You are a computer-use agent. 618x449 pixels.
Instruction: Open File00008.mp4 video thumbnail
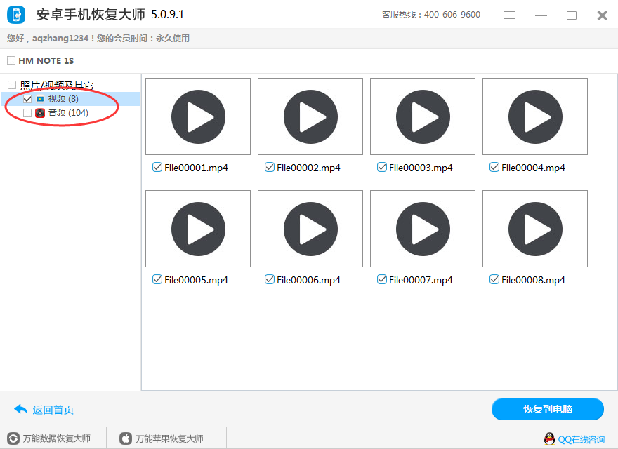[535, 229]
